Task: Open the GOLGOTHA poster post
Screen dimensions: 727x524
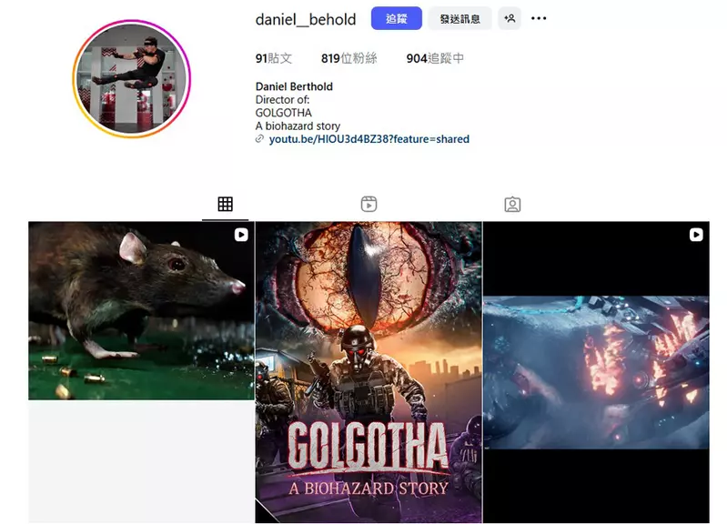Action: coord(369,372)
